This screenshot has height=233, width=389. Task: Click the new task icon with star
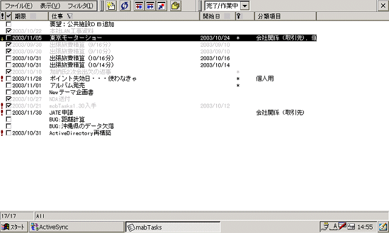pos(111,5)
